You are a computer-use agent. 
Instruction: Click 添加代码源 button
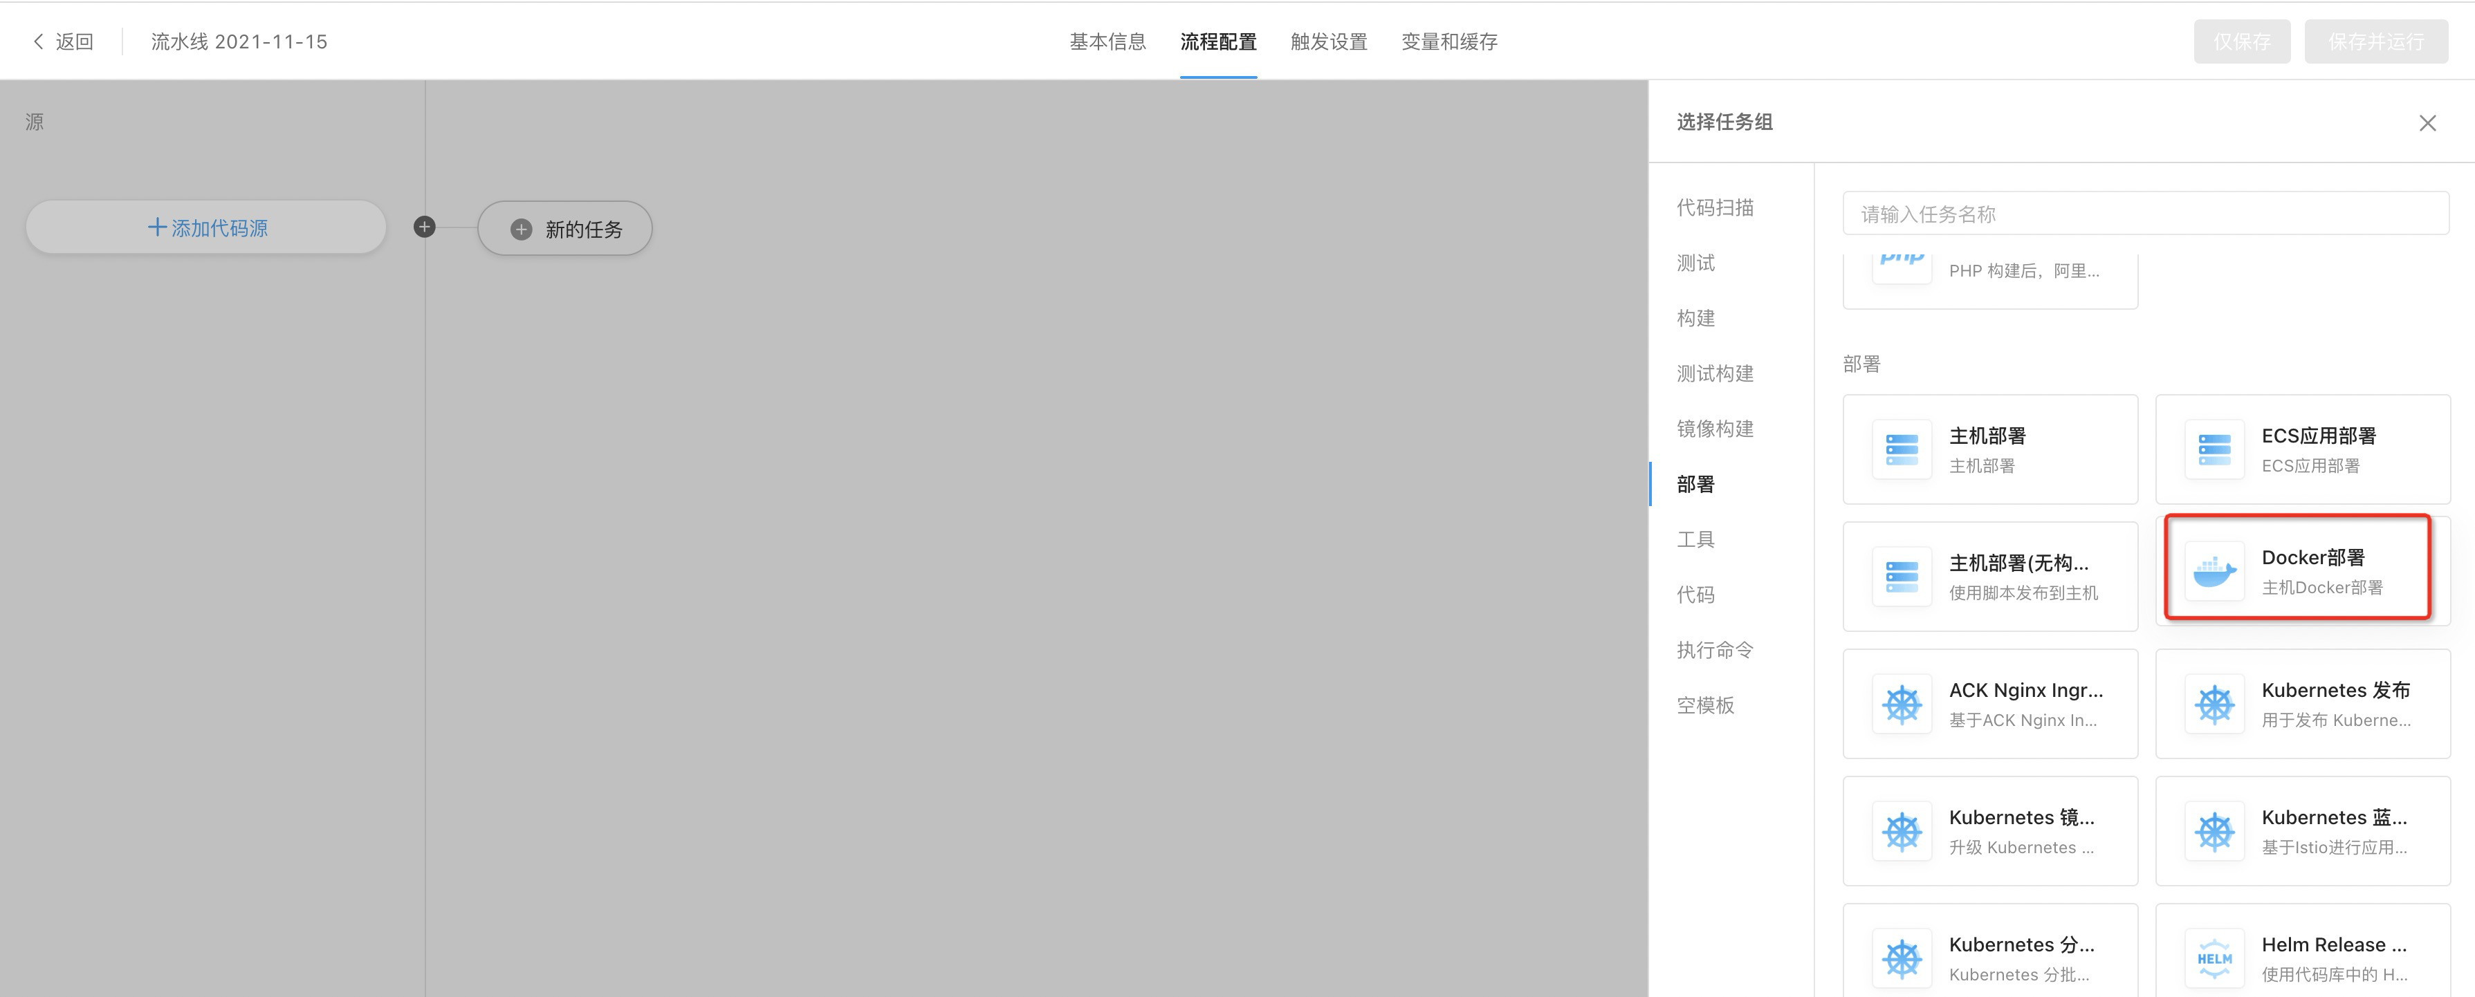(207, 227)
